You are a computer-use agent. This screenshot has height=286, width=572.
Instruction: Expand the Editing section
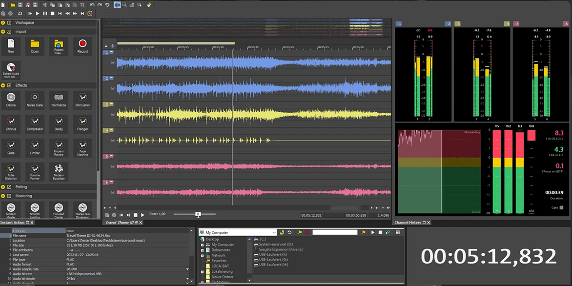click(3, 187)
